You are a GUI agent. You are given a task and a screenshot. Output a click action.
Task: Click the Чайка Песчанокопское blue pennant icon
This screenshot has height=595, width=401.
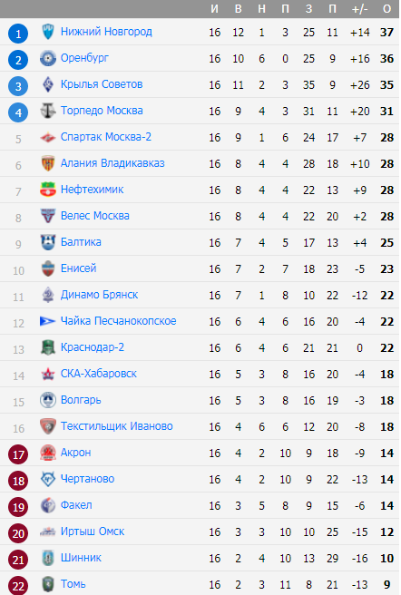48,321
